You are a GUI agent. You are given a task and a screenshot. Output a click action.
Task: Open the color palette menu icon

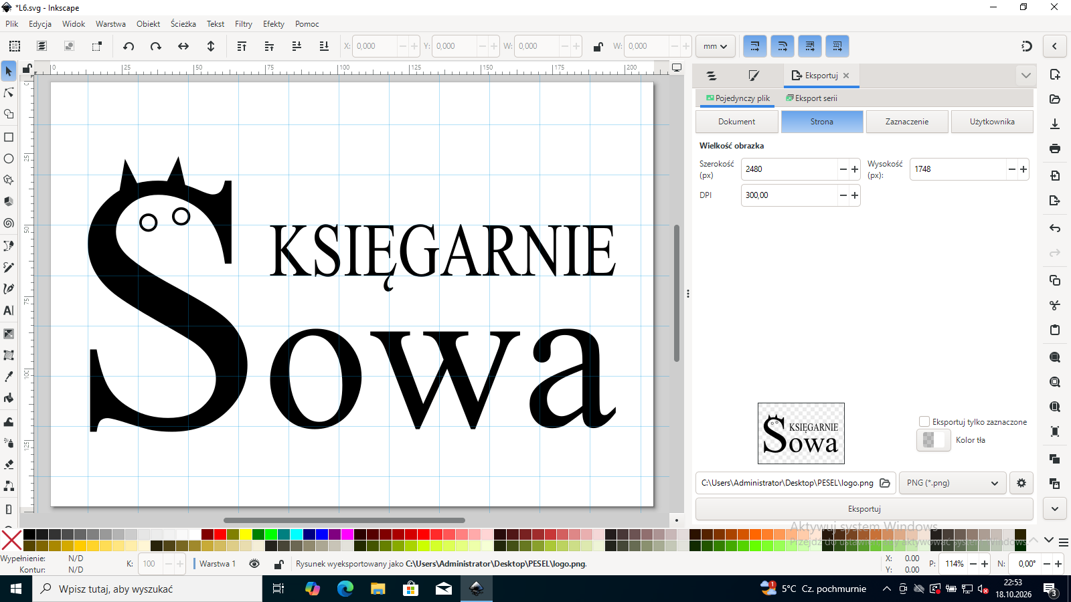pyautogui.click(x=1064, y=542)
